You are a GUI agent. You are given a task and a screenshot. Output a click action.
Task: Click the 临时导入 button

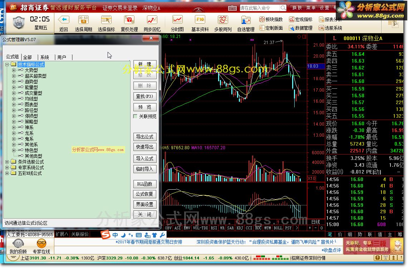[145, 169]
